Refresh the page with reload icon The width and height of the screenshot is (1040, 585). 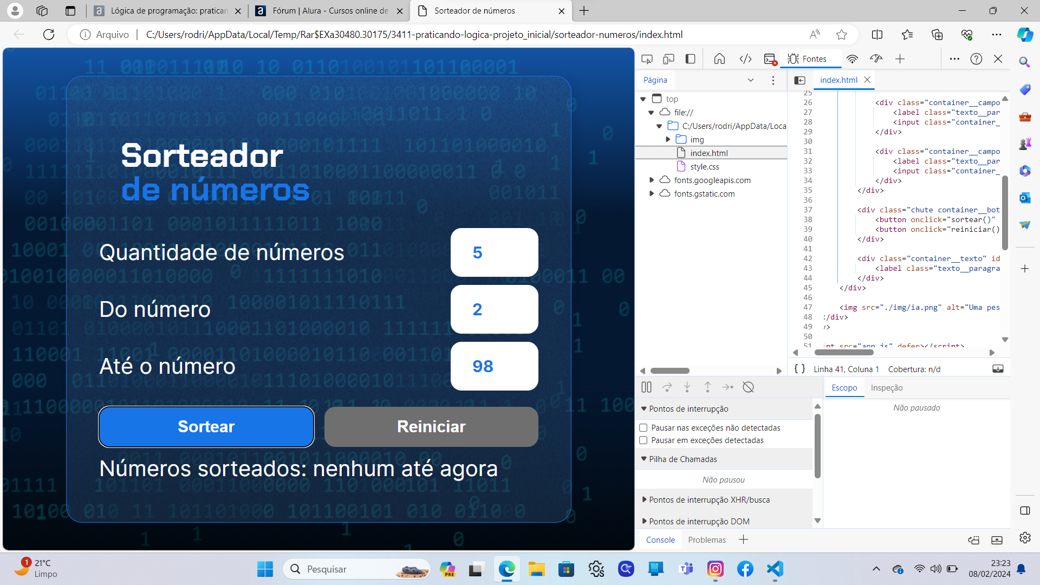click(x=49, y=35)
